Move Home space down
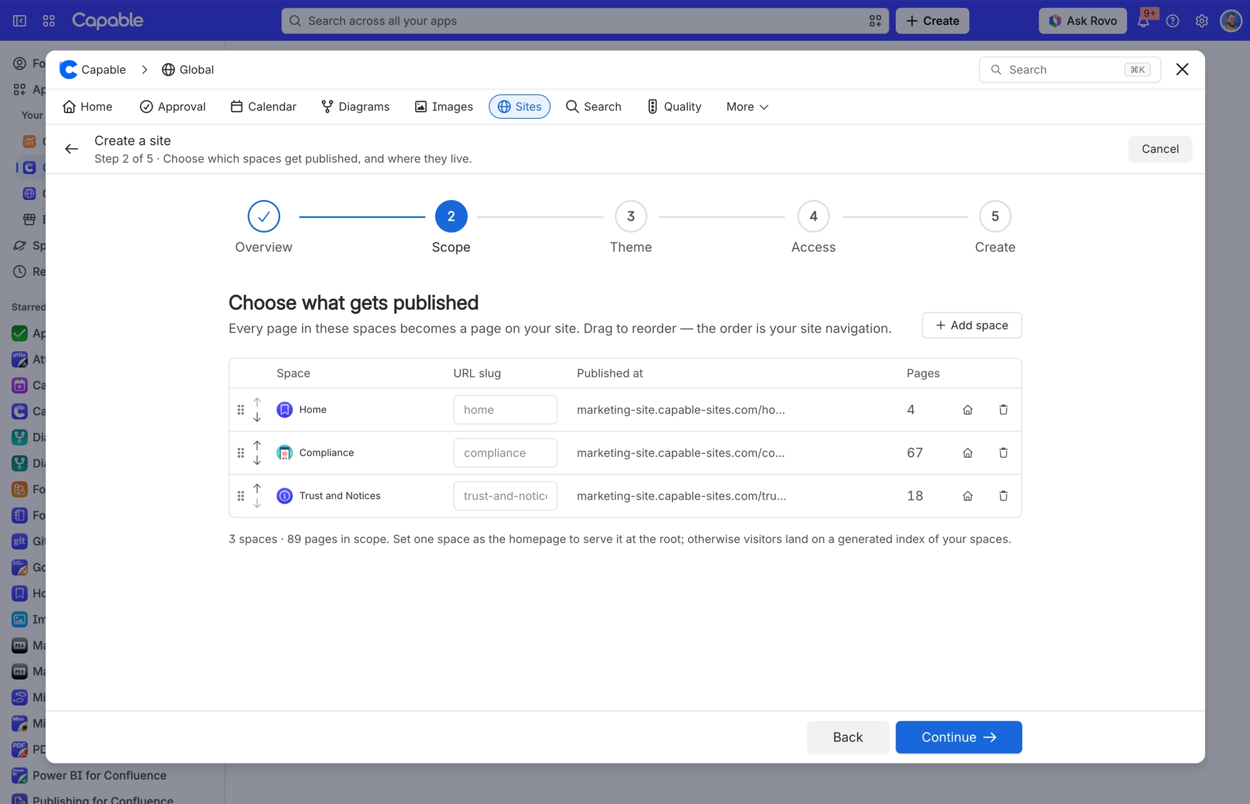 pyautogui.click(x=257, y=417)
